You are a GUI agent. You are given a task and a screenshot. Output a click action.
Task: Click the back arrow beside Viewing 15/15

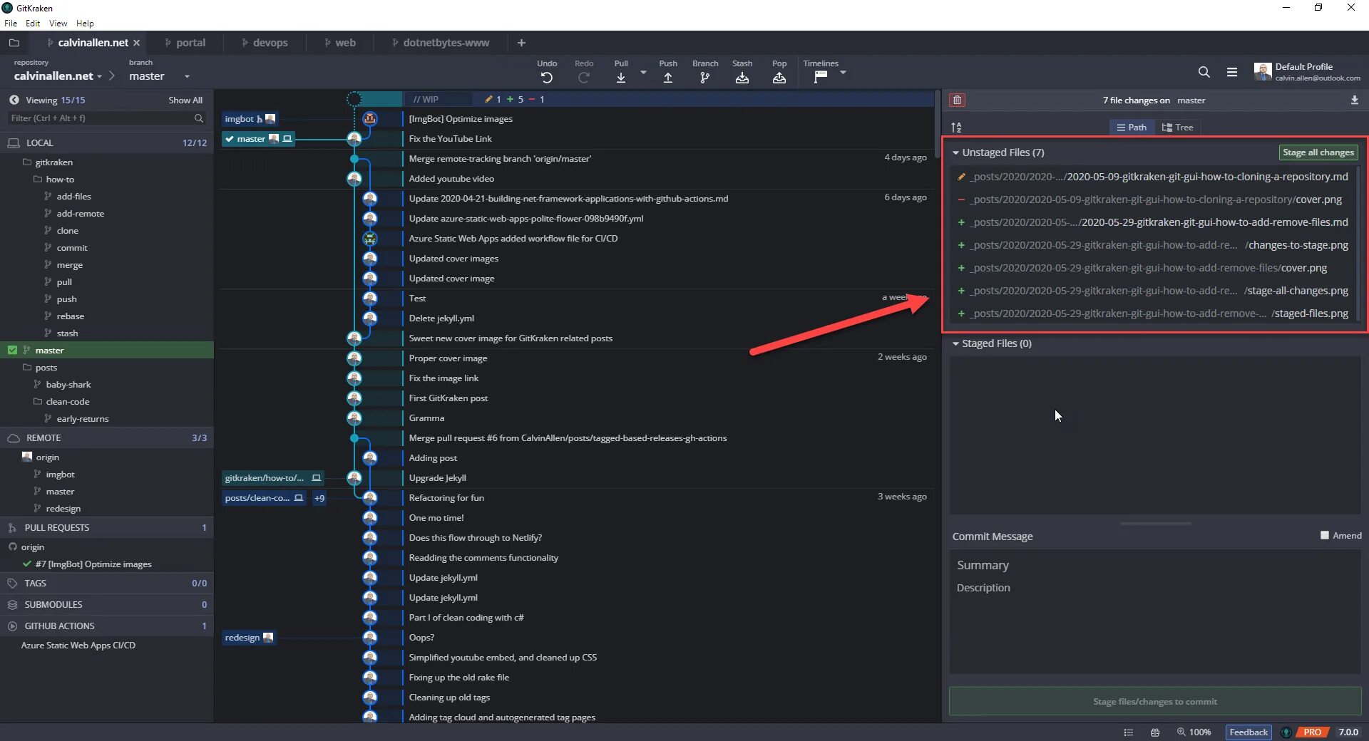[x=14, y=100]
